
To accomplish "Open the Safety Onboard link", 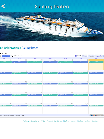I will (x=70, y=121).
